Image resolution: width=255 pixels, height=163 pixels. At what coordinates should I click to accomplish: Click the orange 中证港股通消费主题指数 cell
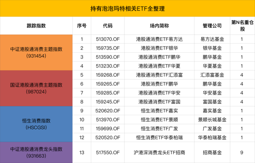36,52
